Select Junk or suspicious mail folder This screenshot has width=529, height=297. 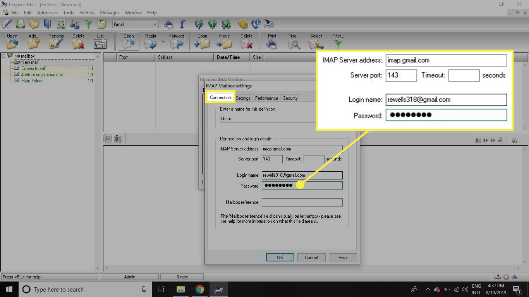pyautogui.click(x=42, y=74)
